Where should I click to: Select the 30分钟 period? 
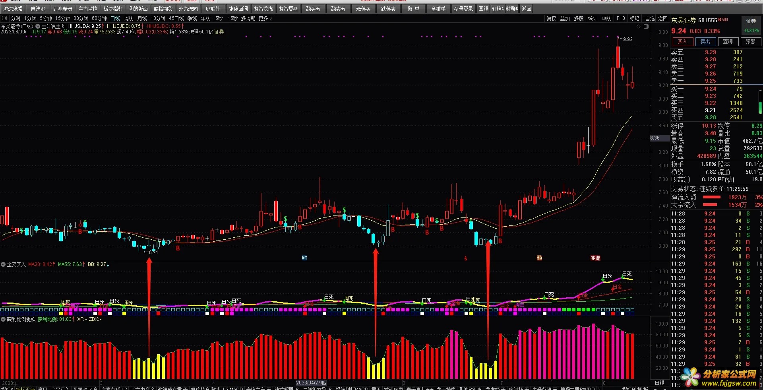coord(81,18)
